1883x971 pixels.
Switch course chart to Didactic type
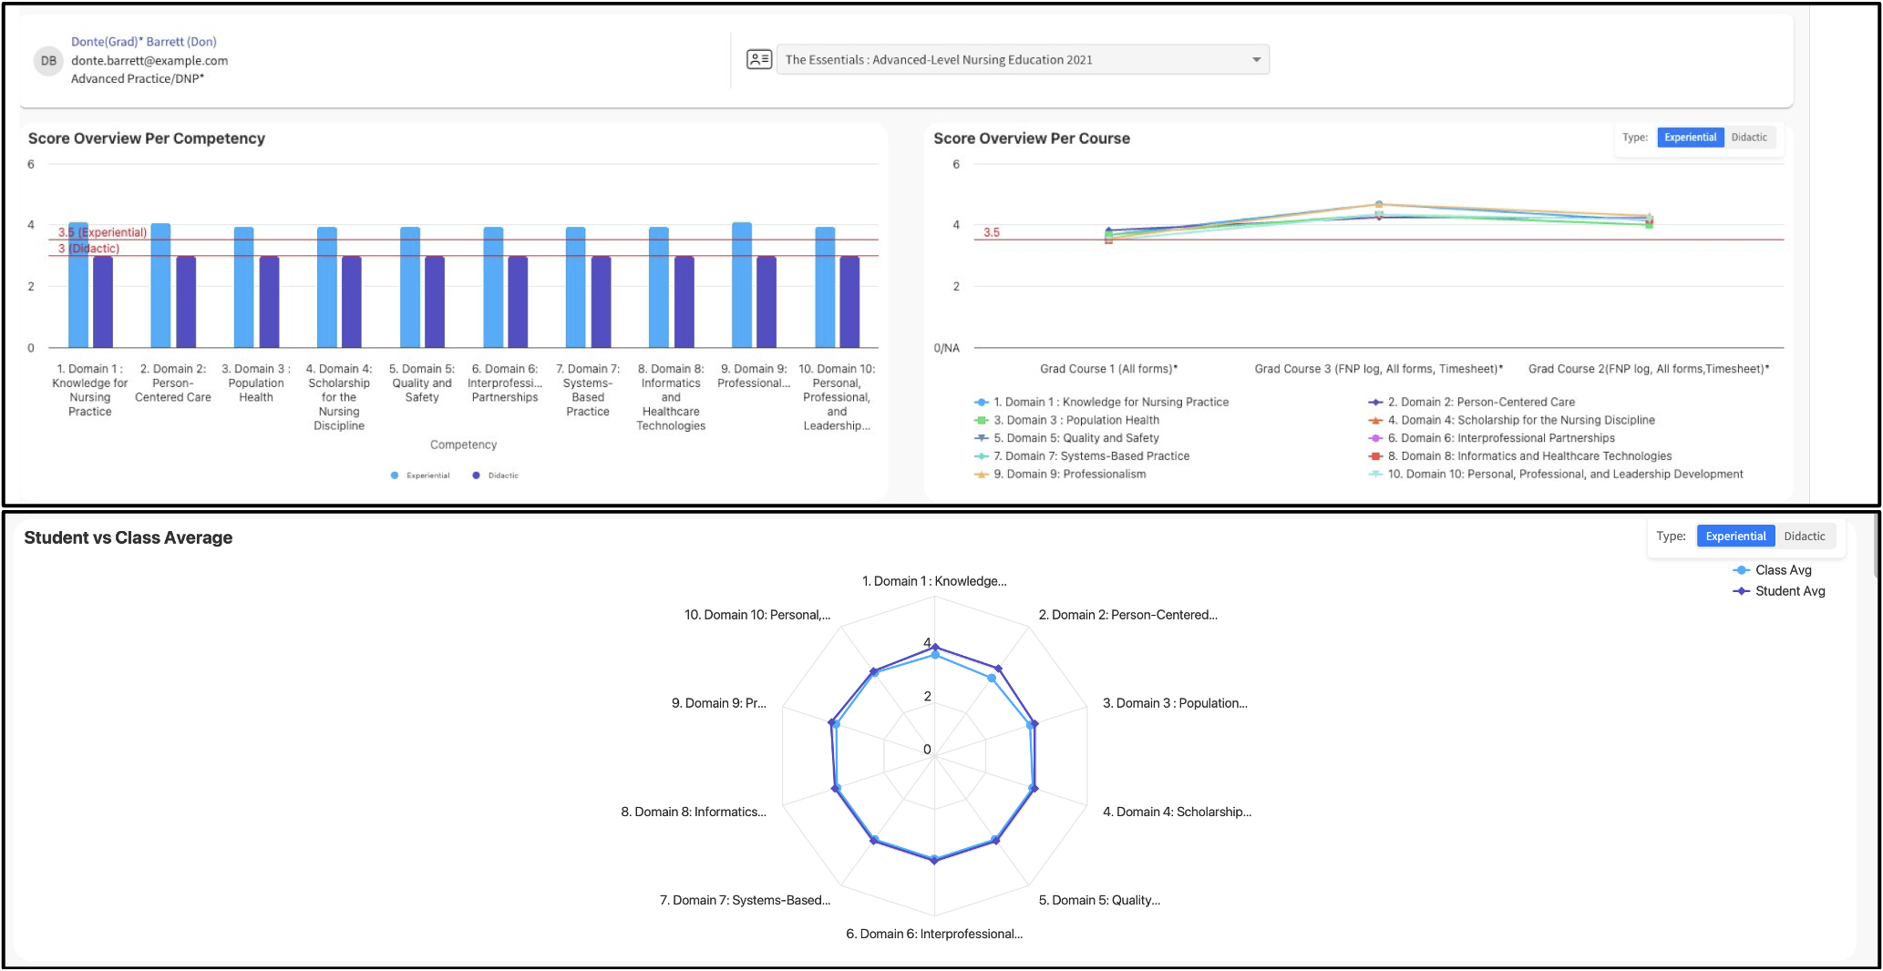point(1748,138)
